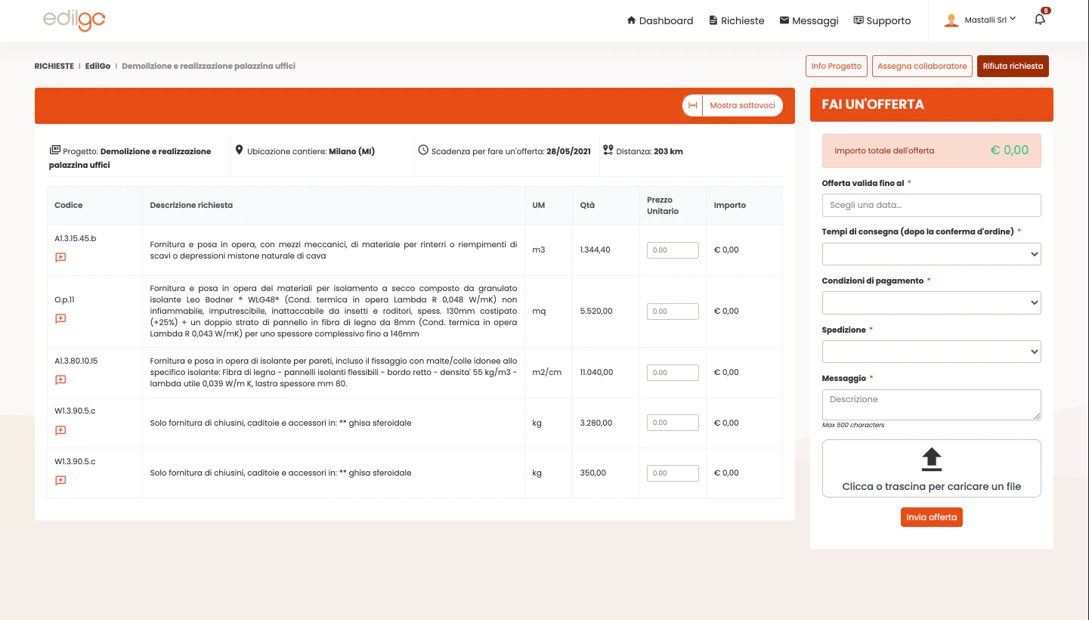Click unit price field for 350,00 kg row
Viewport: 1089px width, 620px height.
tap(673, 473)
